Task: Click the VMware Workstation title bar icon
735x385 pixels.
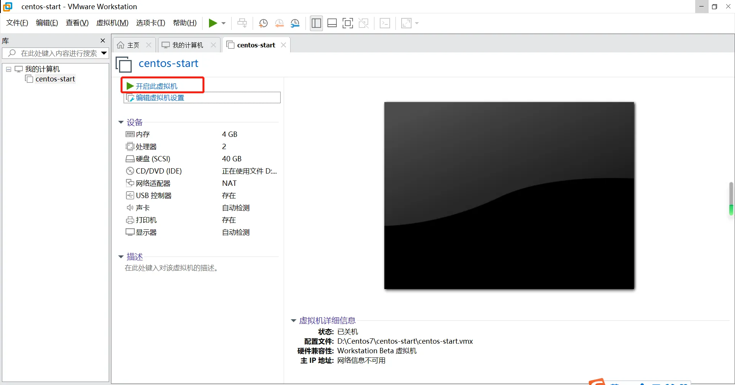Action: (x=8, y=6)
